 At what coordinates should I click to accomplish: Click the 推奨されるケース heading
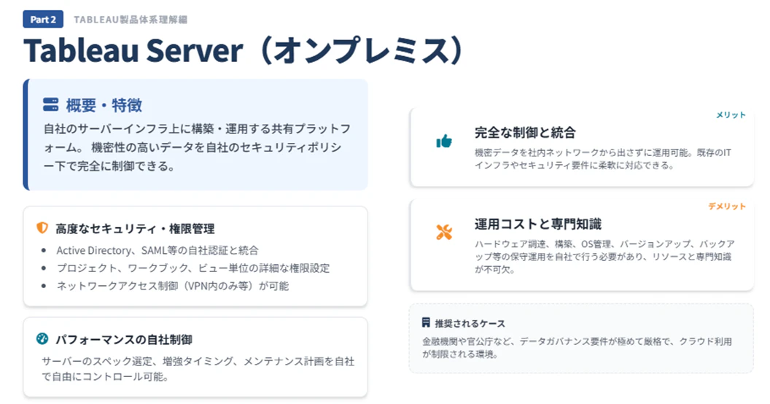click(x=470, y=324)
